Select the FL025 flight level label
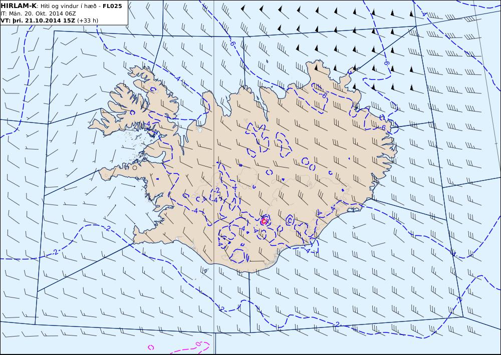Viewport: 501px width, 355px height. click(x=112, y=6)
